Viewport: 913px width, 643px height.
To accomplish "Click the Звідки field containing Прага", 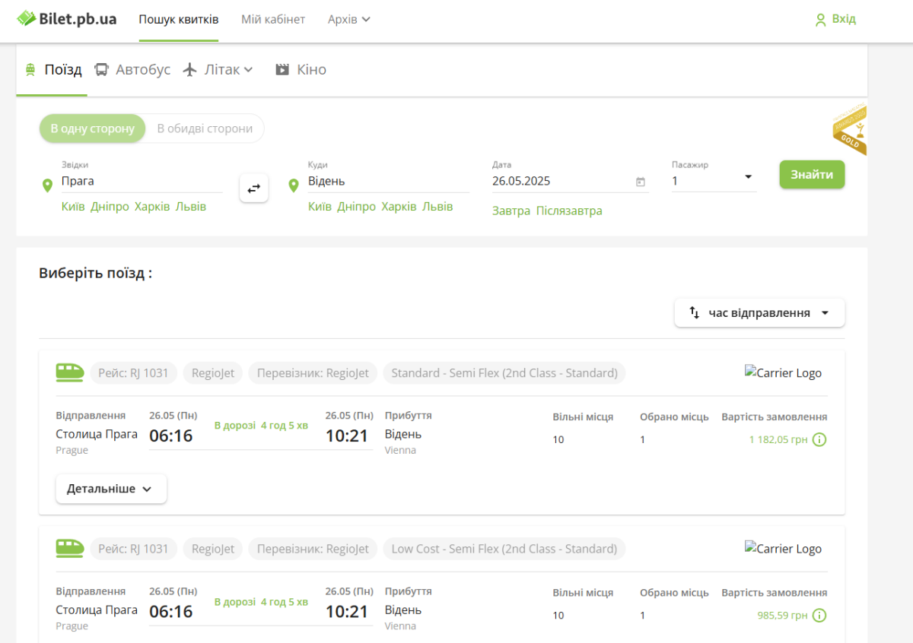I will 142,181.
